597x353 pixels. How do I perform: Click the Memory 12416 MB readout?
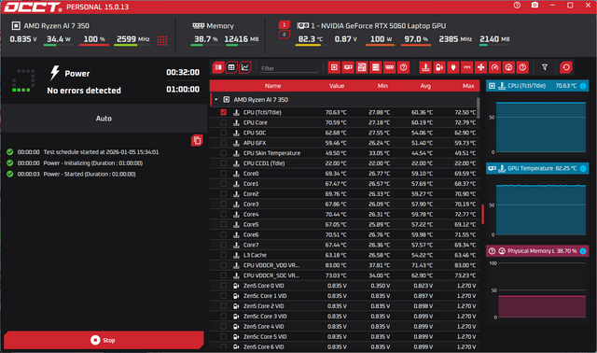pyautogui.click(x=242, y=39)
